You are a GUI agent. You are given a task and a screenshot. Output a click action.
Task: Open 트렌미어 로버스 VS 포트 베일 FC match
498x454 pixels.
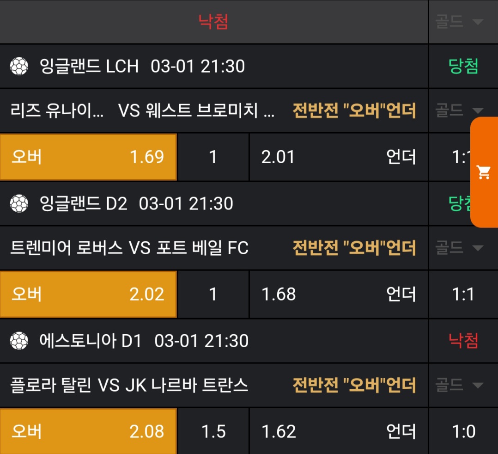[x=129, y=248]
